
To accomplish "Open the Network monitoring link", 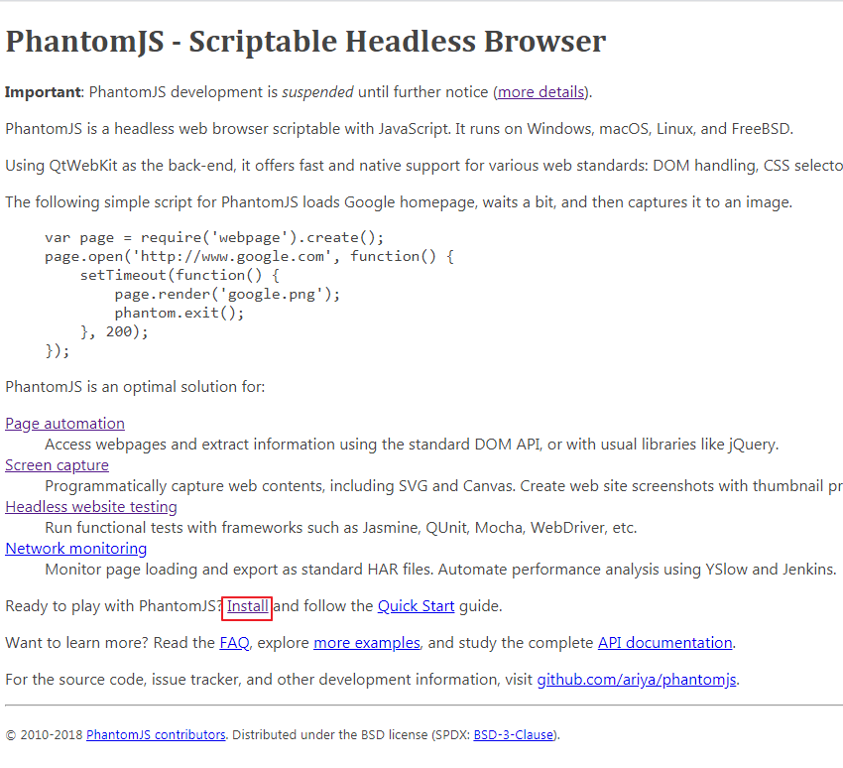I will pos(75,548).
